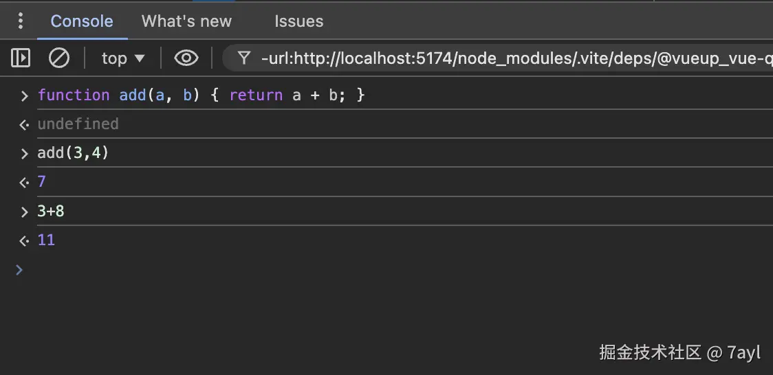Open the 'top' JavaScript context dropdown
The width and height of the screenshot is (773, 375).
[123, 58]
